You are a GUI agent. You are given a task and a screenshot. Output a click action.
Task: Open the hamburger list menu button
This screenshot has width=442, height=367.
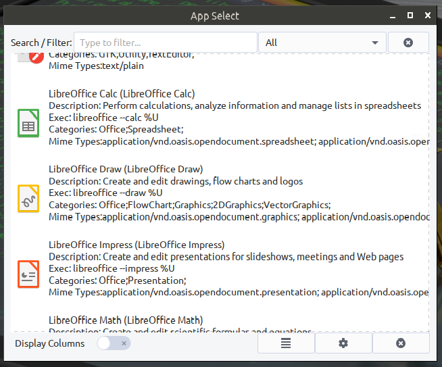[286, 343]
